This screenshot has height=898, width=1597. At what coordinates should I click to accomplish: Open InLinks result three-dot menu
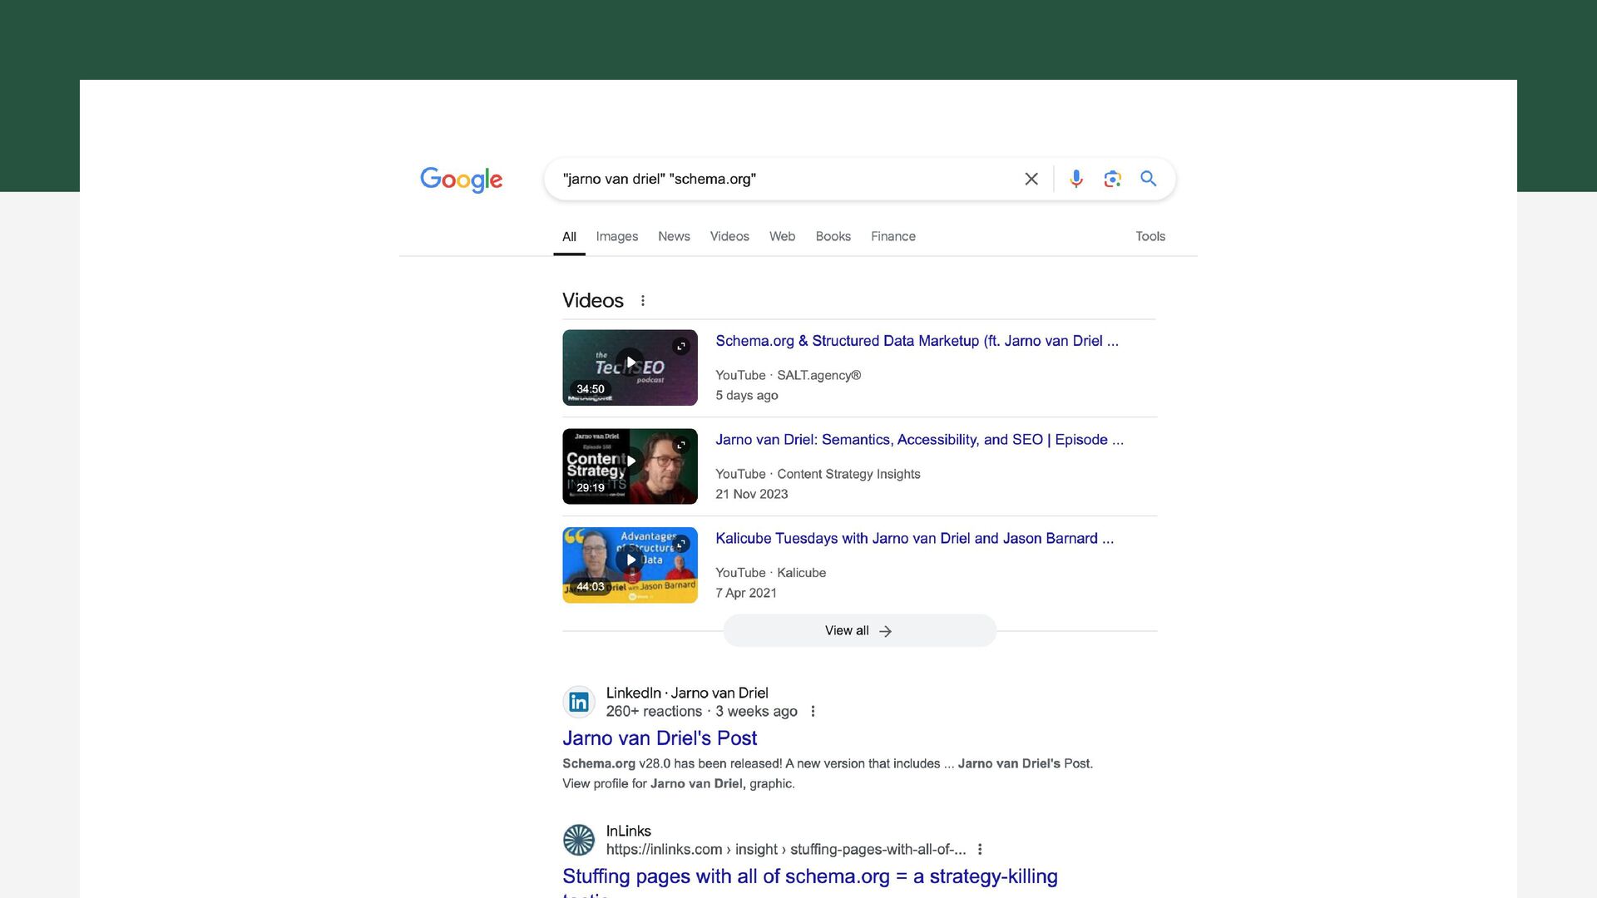[x=980, y=850]
